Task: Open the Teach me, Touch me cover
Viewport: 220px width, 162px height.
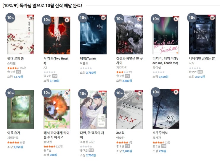Action: [x=166, y=35]
